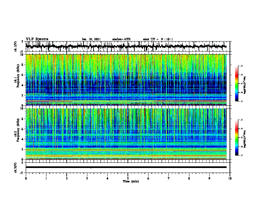Viewport: 259px width, 200px height.
Task: Select the date text 'Jan. 10, 2021'
Action: pyautogui.click(x=91, y=39)
